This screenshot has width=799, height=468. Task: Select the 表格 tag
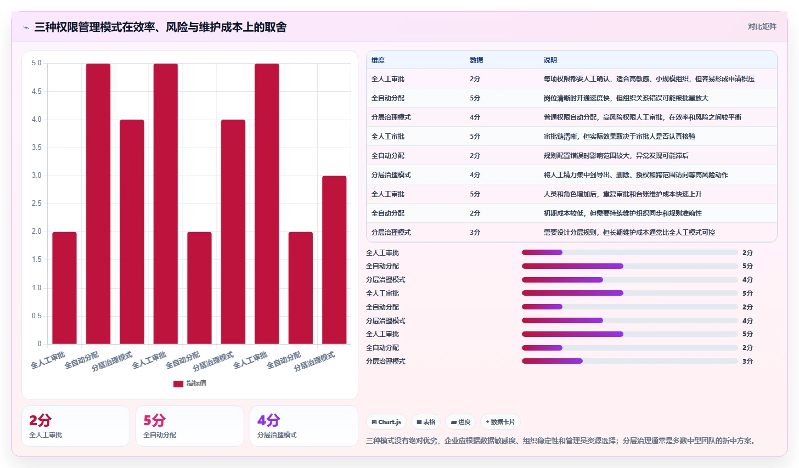coord(426,422)
